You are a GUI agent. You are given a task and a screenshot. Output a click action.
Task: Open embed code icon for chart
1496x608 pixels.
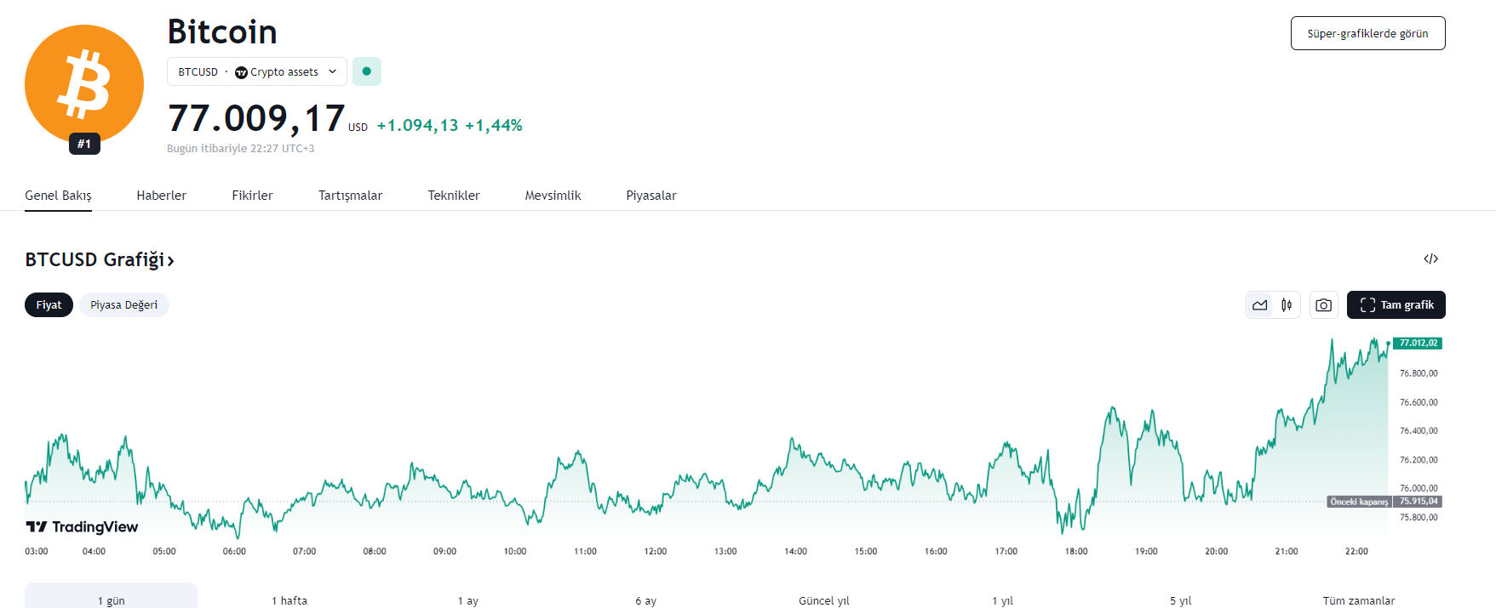pyautogui.click(x=1431, y=259)
